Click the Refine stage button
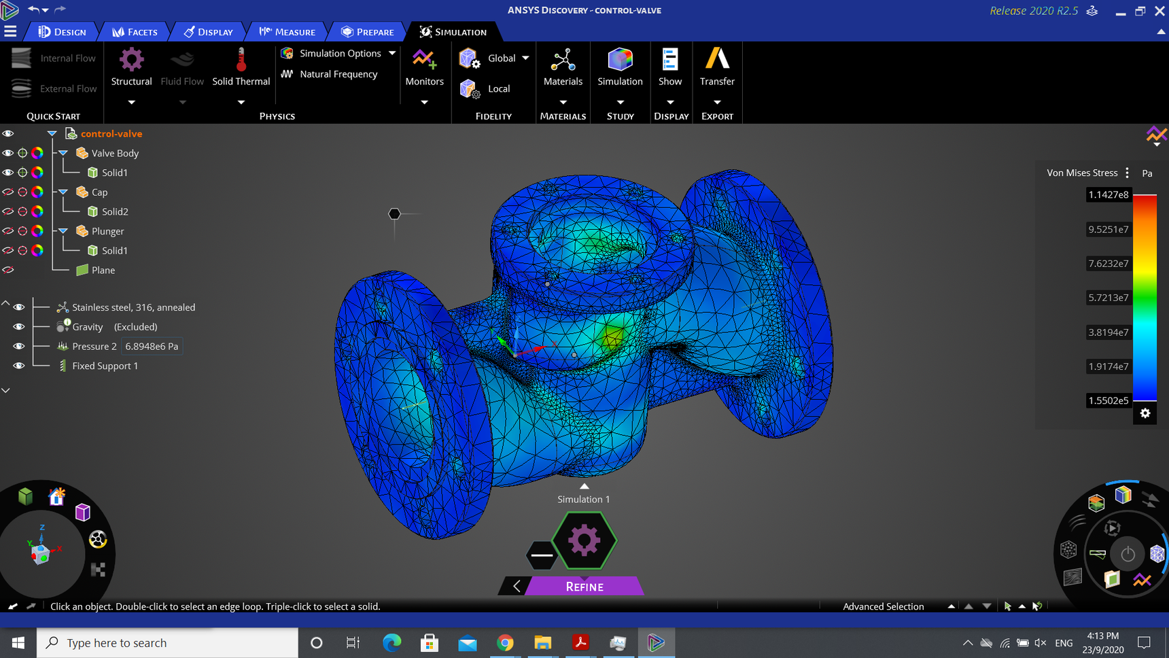 (584, 587)
